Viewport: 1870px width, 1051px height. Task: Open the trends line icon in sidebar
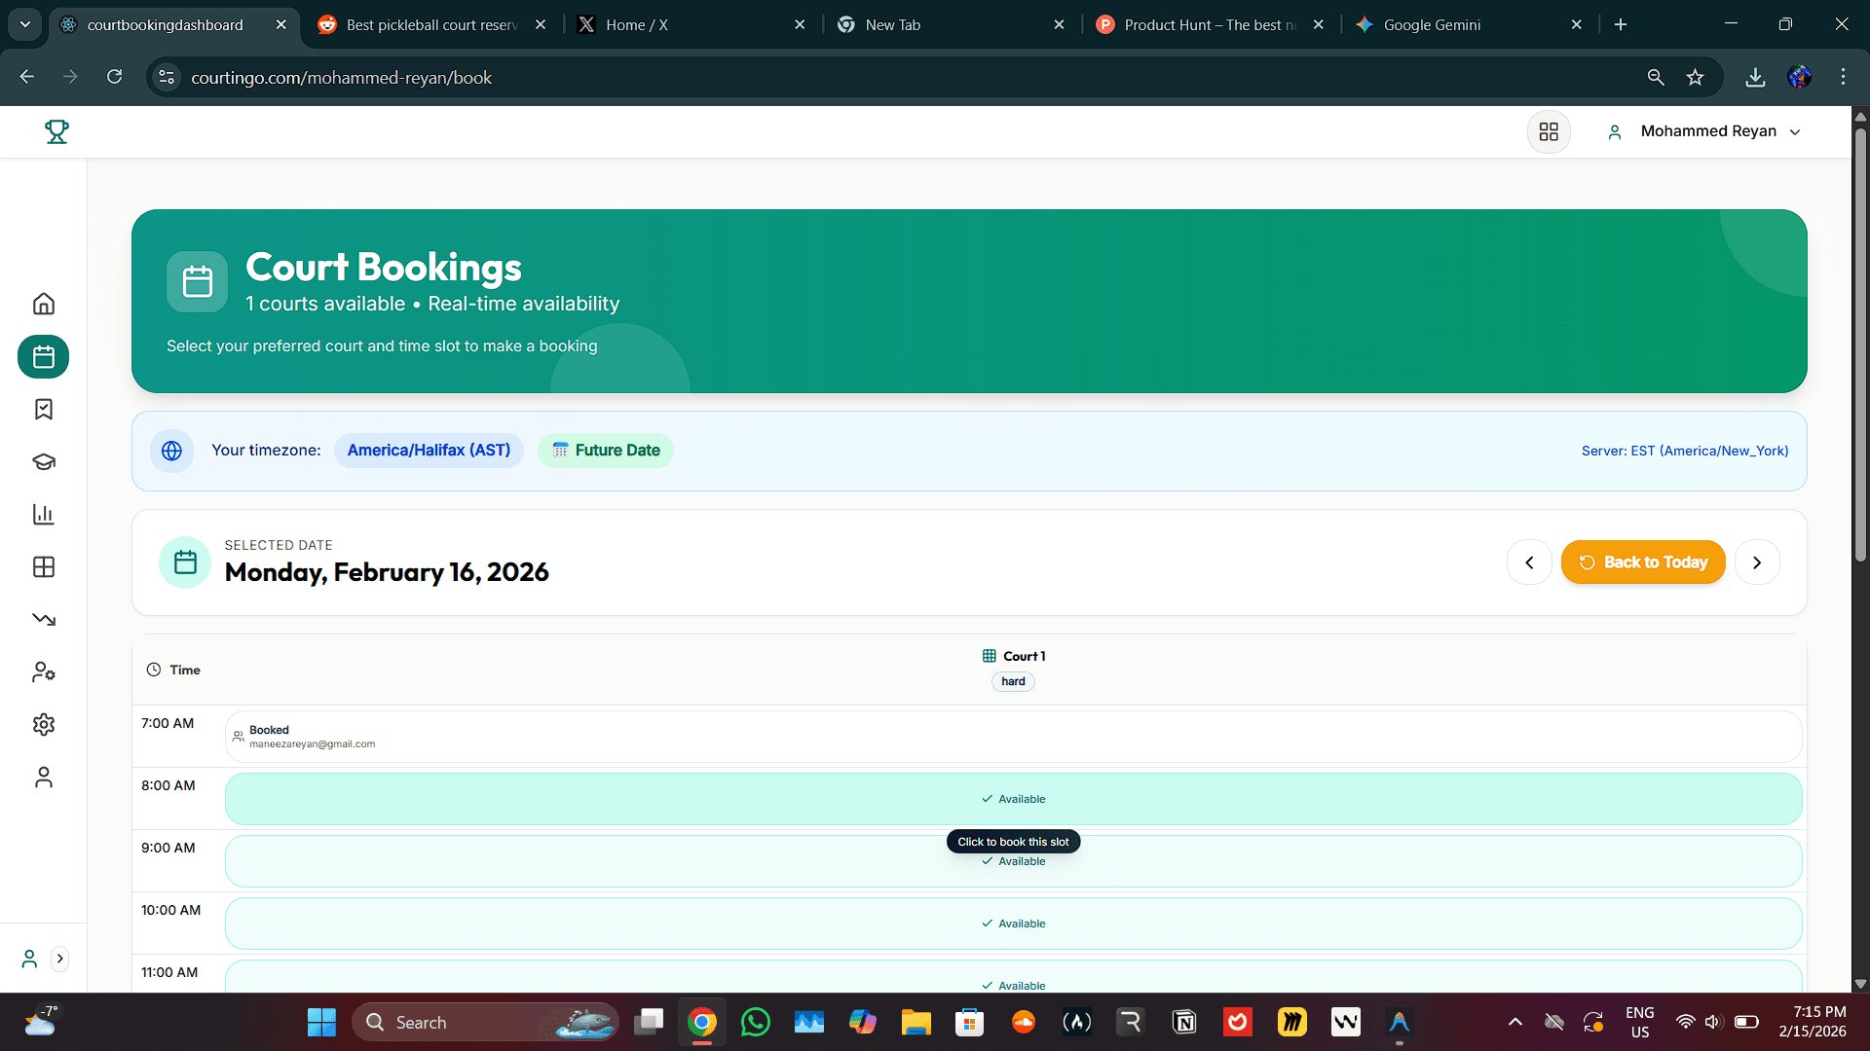(43, 620)
